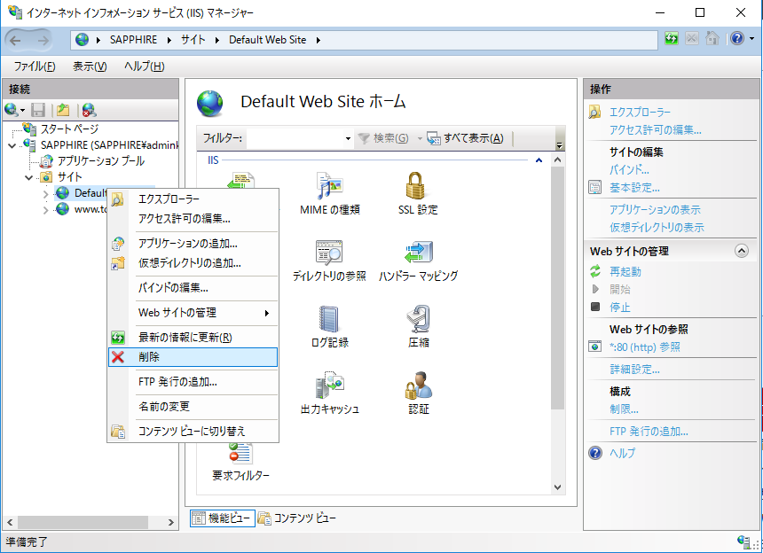
Task: Open 要求フィルター feature icon
Action: click(240, 462)
